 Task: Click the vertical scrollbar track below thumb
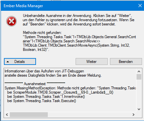click(x=139, y=93)
